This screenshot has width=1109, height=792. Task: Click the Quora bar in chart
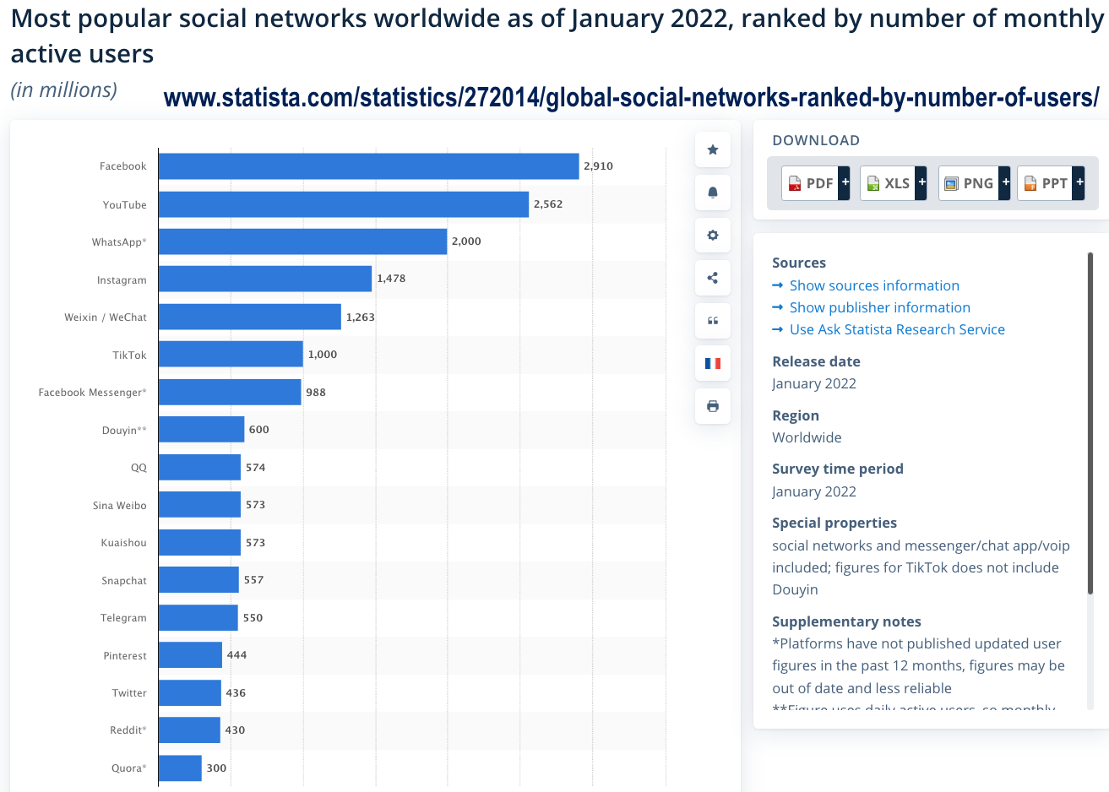tap(180, 768)
